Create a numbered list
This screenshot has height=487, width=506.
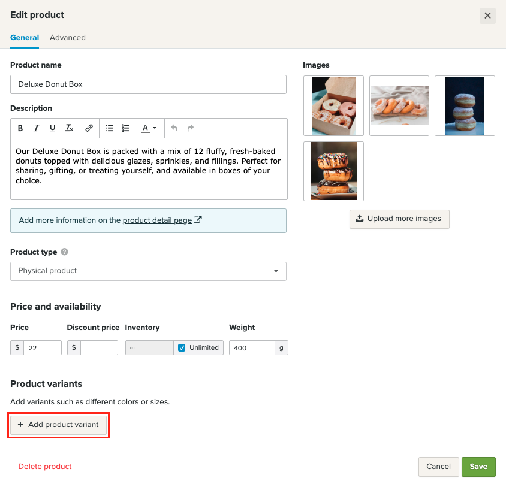tap(125, 128)
